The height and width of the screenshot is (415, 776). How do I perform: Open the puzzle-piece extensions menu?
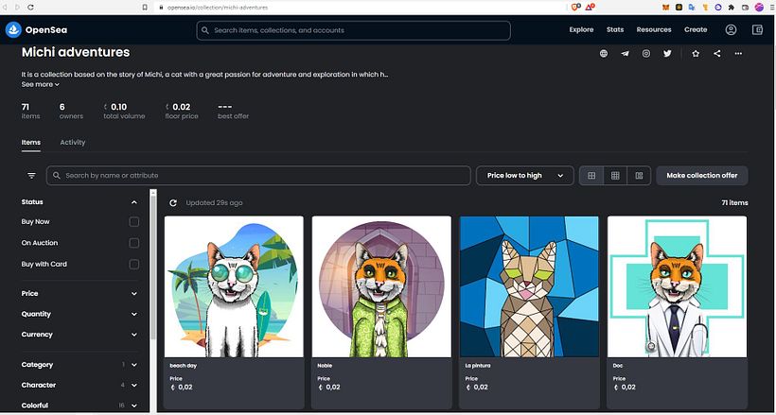731,8
